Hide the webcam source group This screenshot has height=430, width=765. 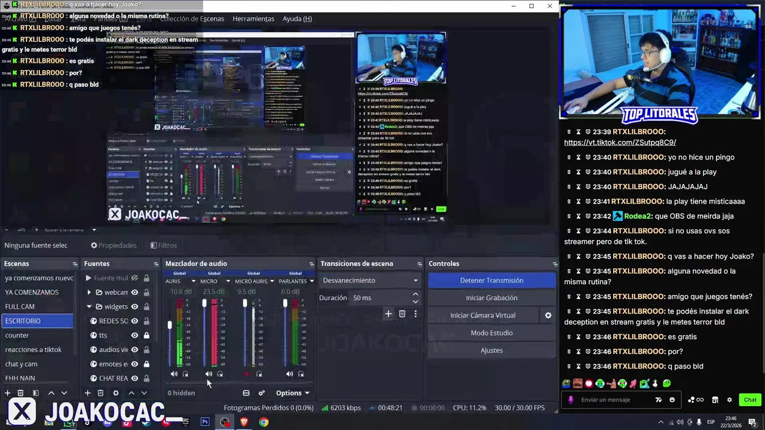(134, 292)
